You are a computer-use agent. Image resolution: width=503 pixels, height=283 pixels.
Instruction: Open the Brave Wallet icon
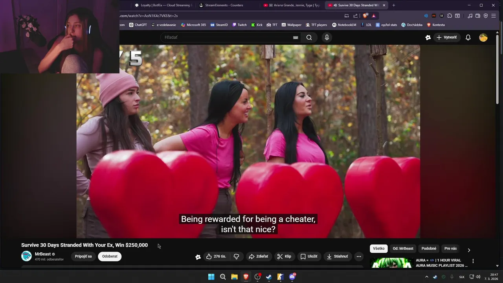pyautogui.click(x=478, y=16)
